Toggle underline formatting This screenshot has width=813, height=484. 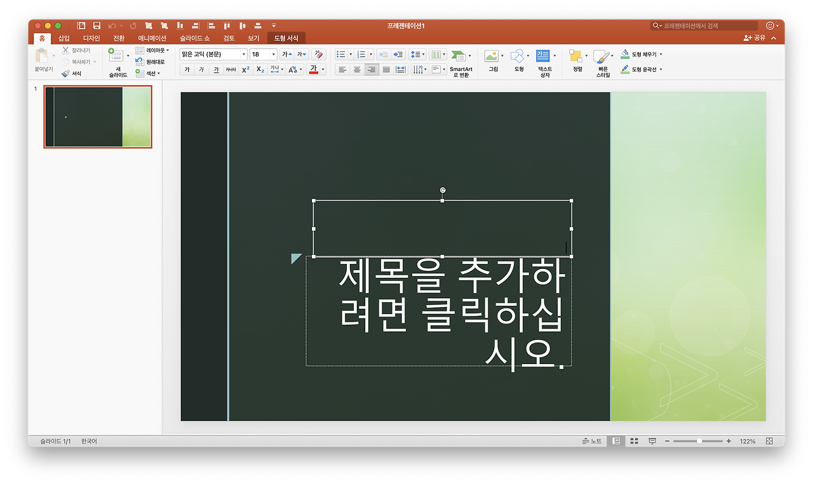coord(215,69)
